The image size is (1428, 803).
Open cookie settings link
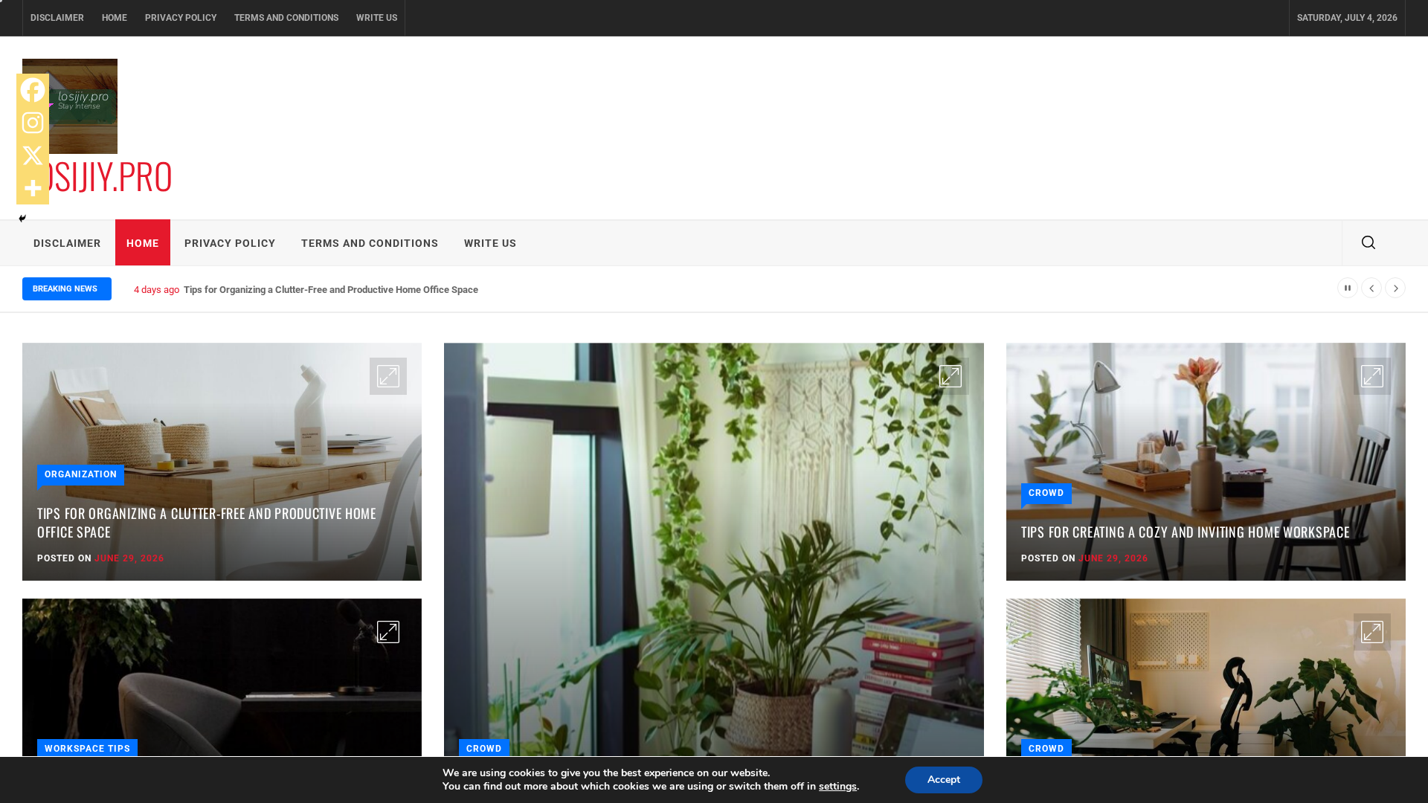837,787
